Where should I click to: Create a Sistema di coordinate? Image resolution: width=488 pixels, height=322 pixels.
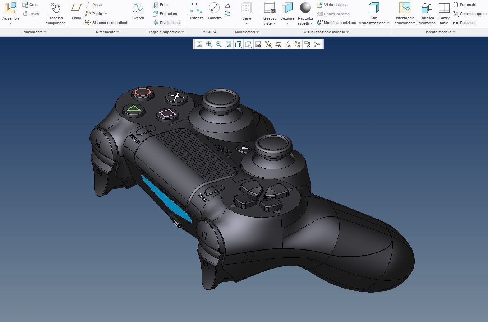click(107, 23)
